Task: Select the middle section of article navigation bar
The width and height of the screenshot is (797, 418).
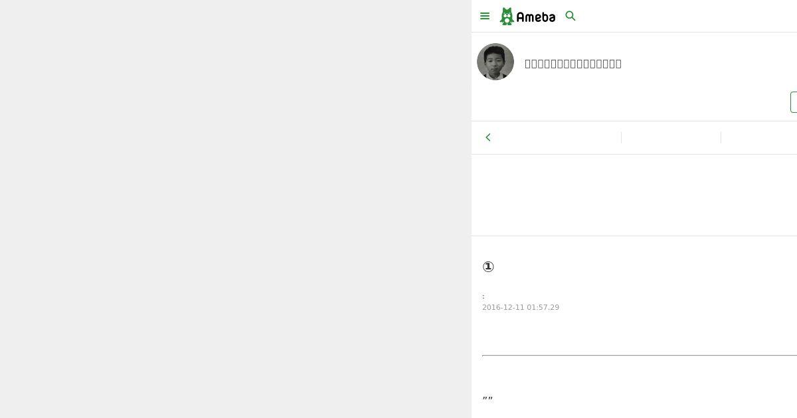Action: 671,137
